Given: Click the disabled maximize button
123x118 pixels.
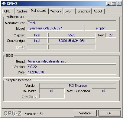Looking at the screenshot, I should pyautogui.click(x=114, y=4).
